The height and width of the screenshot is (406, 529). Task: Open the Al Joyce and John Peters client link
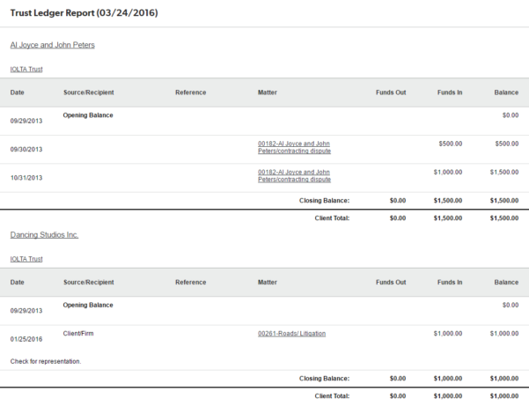click(52, 45)
